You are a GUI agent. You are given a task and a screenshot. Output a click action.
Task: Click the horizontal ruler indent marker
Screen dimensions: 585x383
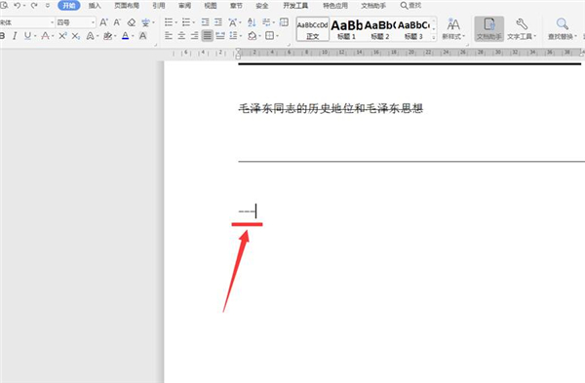[x=238, y=54]
